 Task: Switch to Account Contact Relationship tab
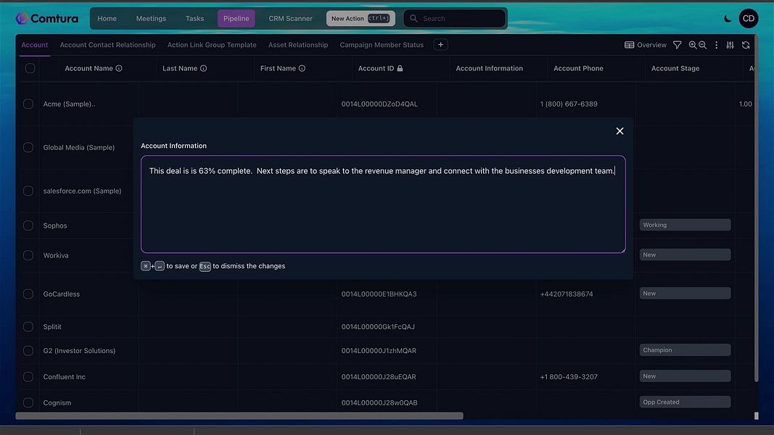pos(107,45)
